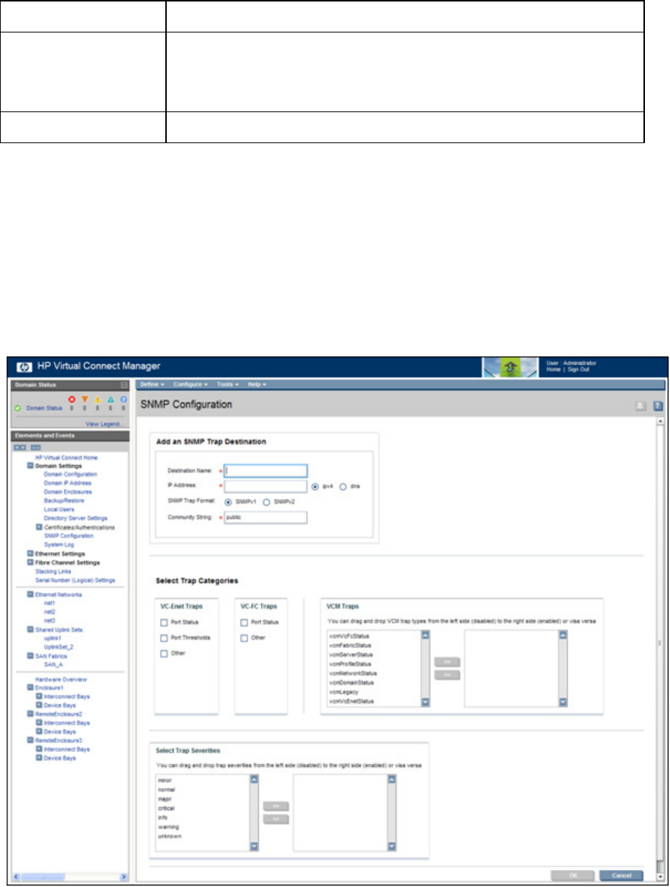Click the blue informational status icon

click(x=123, y=398)
